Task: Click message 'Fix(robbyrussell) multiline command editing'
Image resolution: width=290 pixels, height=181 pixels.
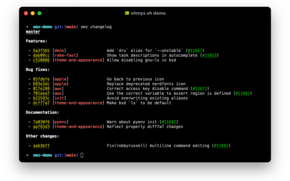Action: [x=158, y=146]
